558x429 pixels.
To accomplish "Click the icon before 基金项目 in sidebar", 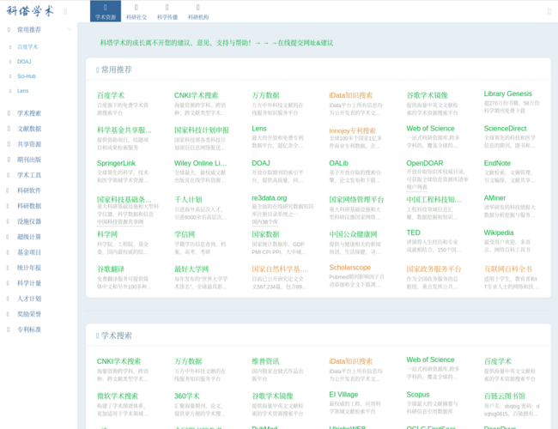I will (x=9, y=252).
